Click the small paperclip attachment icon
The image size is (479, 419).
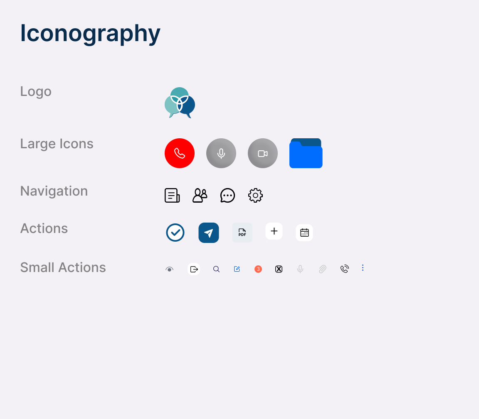point(322,269)
